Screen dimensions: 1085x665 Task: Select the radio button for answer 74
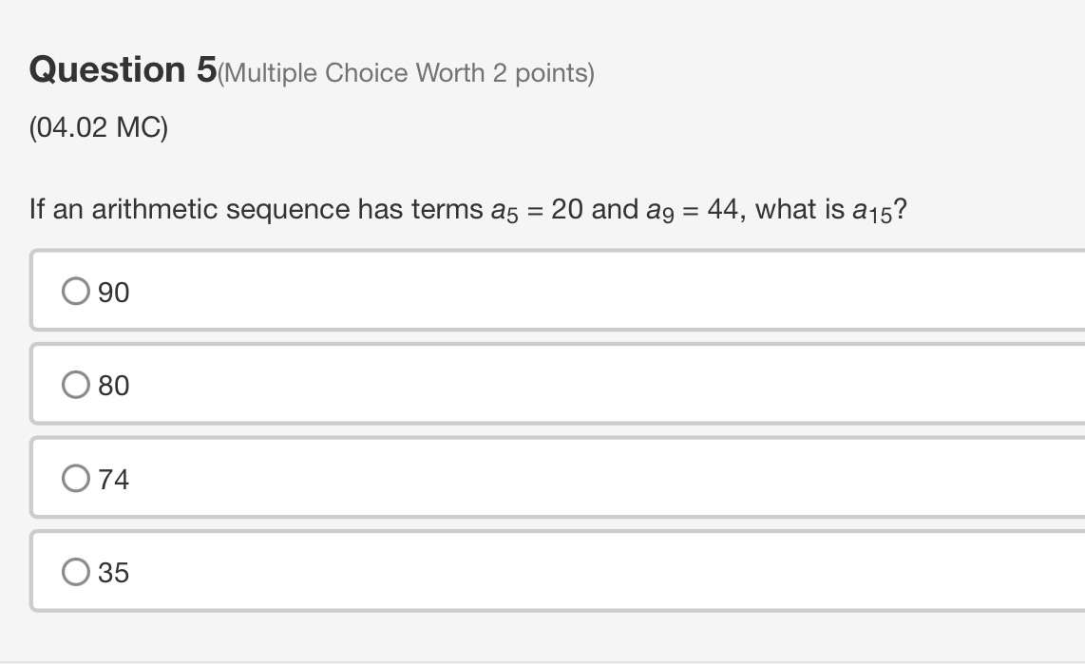pos(75,476)
